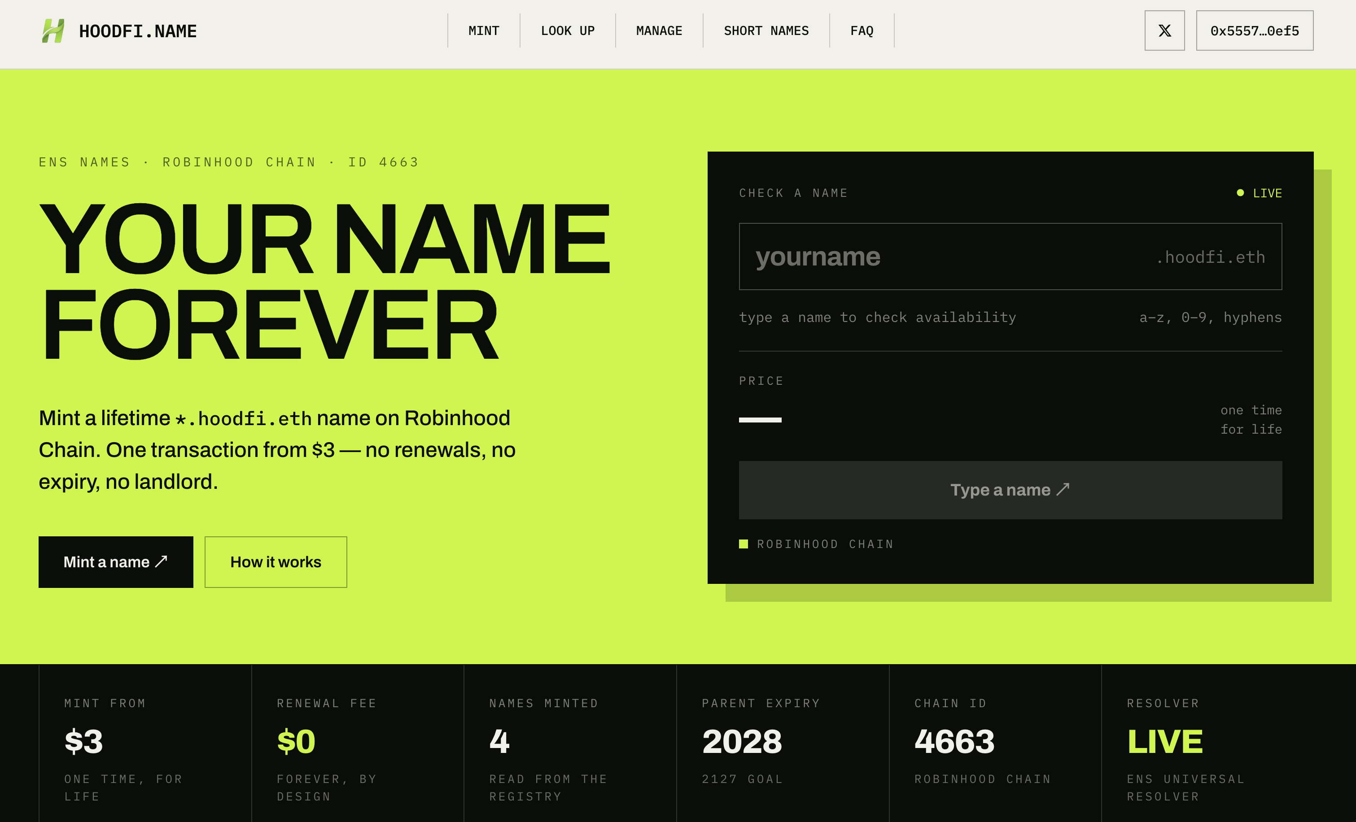Click the '$0' RENEWAL FEE stat
Screen dimensions: 1356x822
point(296,741)
